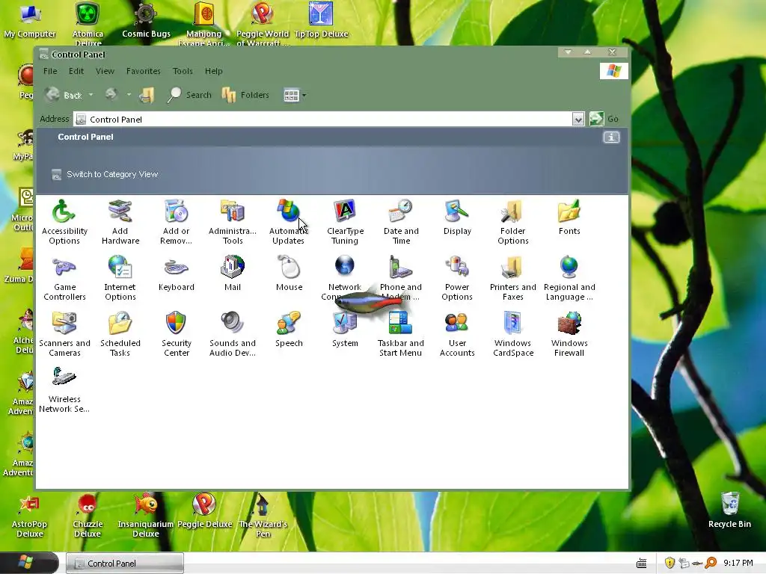Click the Search toolbar button
Screen dimensions: 766x574
click(x=189, y=95)
